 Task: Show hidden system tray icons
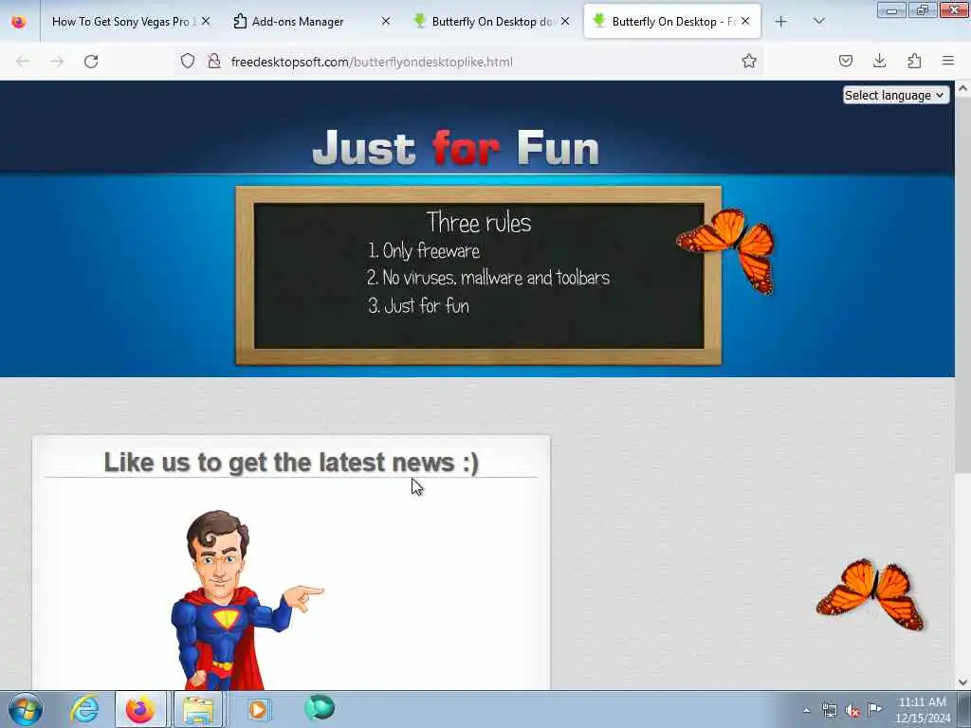pyautogui.click(x=806, y=711)
